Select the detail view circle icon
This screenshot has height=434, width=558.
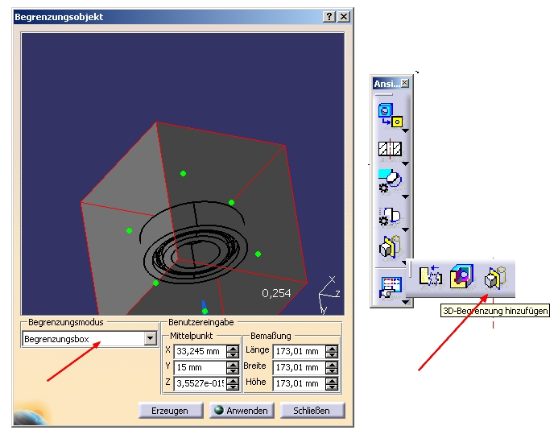390,181
